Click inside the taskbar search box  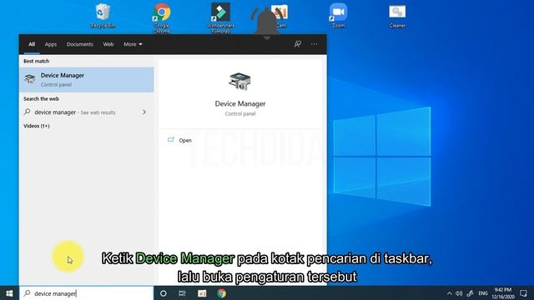pyautogui.click(x=87, y=293)
